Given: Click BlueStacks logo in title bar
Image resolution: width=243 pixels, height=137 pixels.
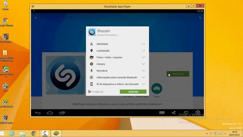Looking at the screenshot, I should click(x=33, y=6).
